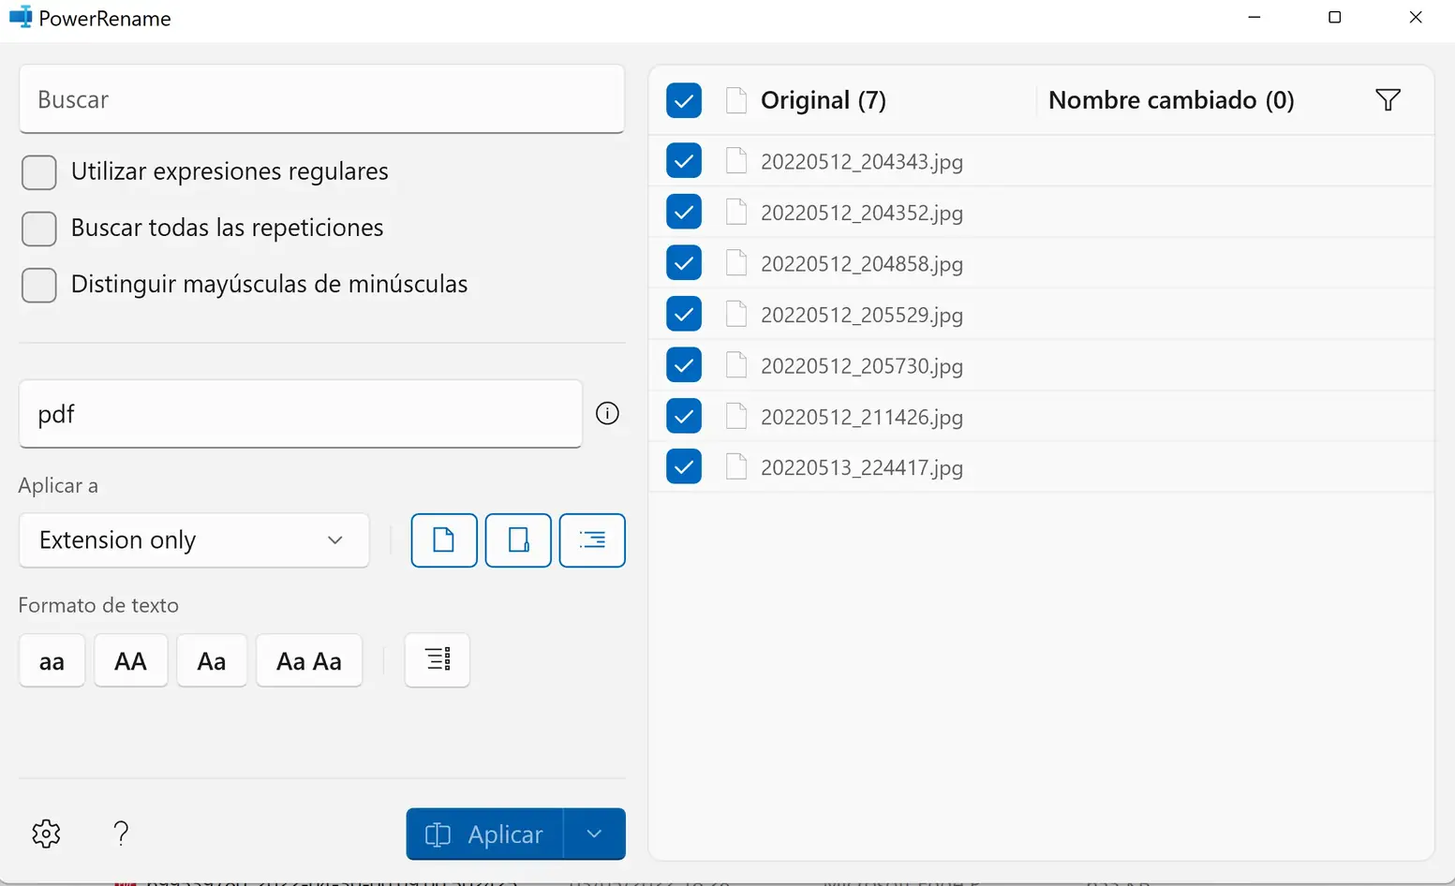The image size is (1455, 886).
Task: Select lowercase aa text format
Action: [x=52, y=661]
